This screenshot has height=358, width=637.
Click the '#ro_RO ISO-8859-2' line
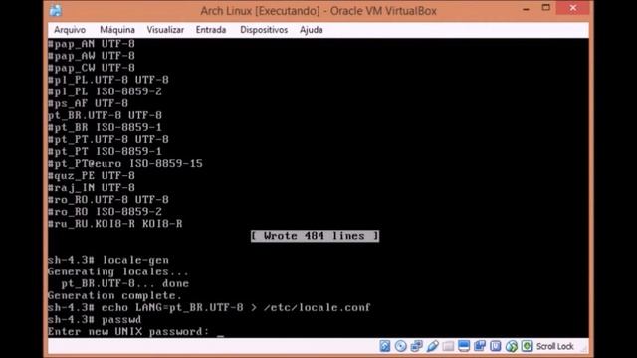(x=105, y=212)
